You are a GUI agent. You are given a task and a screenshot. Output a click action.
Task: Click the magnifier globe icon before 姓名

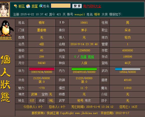41,6
